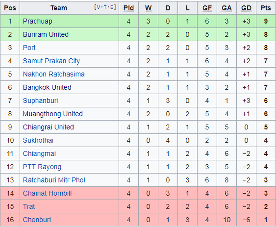The height and width of the screenshot is (227, 276).
Task: Click the Pts column header
Action: [266, 8]
